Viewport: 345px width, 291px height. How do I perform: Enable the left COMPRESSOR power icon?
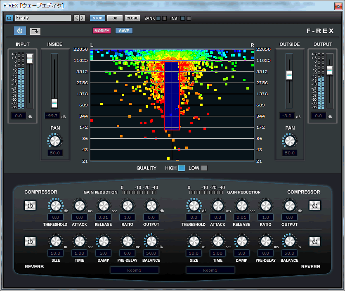coord(30,205)
